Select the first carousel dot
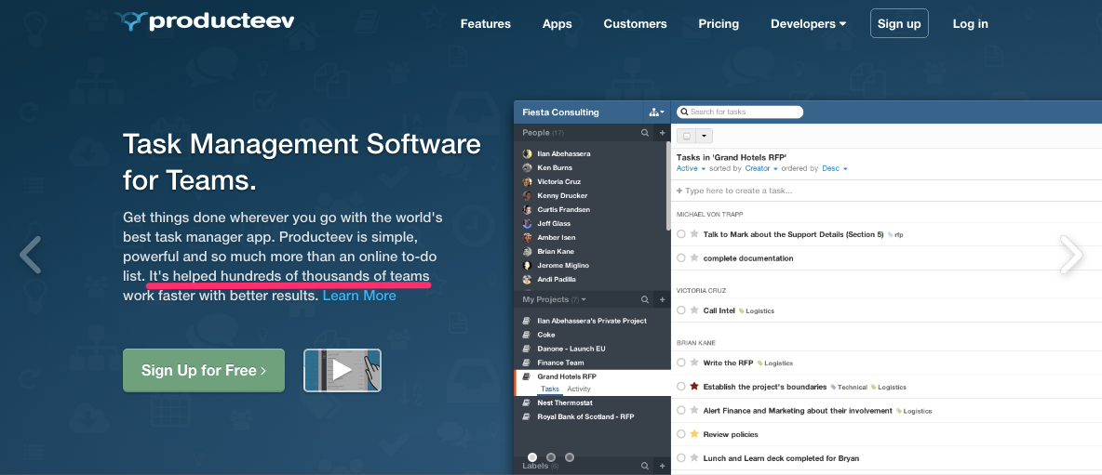1102x475 pixels. pyautogui.click(x=532, y=457)
